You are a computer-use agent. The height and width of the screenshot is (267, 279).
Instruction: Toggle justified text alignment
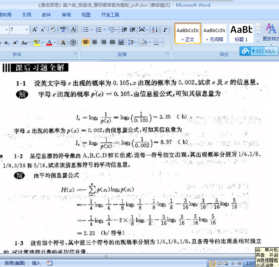tap(112, 43)
